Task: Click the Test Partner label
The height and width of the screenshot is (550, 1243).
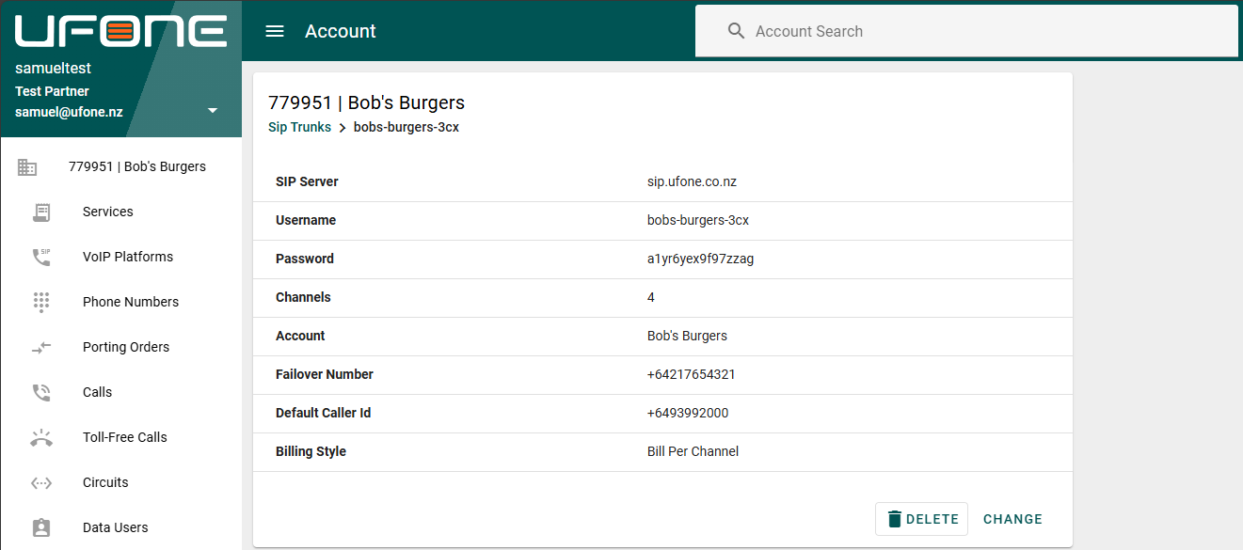Action: coord(52,91)
